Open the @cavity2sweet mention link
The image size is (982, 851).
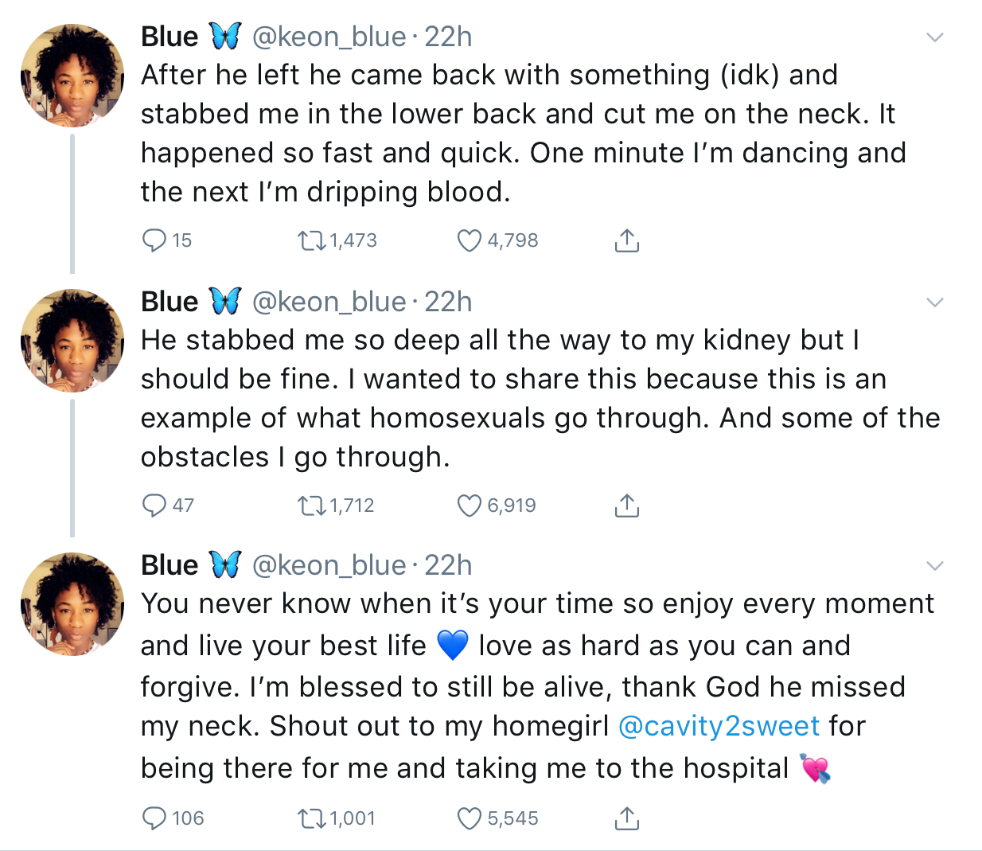click(719, 726)
